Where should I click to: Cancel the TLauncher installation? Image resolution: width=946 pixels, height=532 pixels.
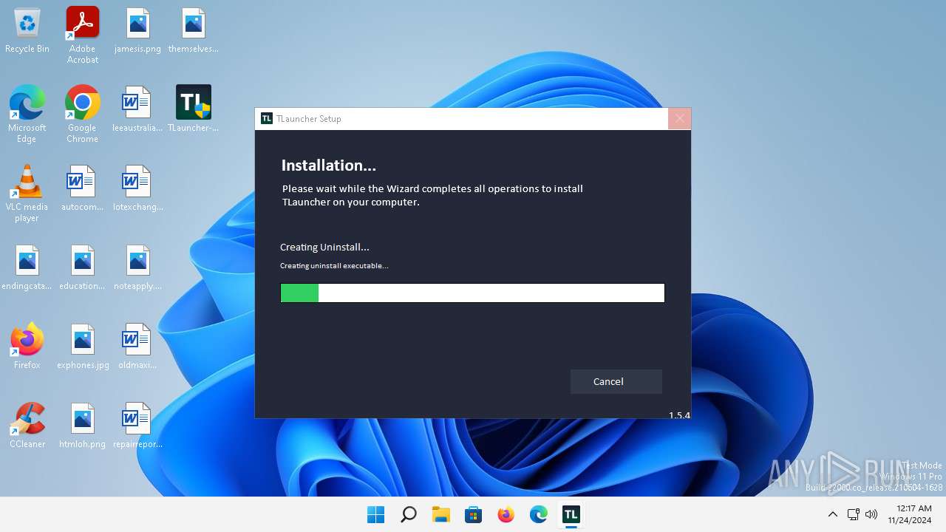[x=616, y=381]
